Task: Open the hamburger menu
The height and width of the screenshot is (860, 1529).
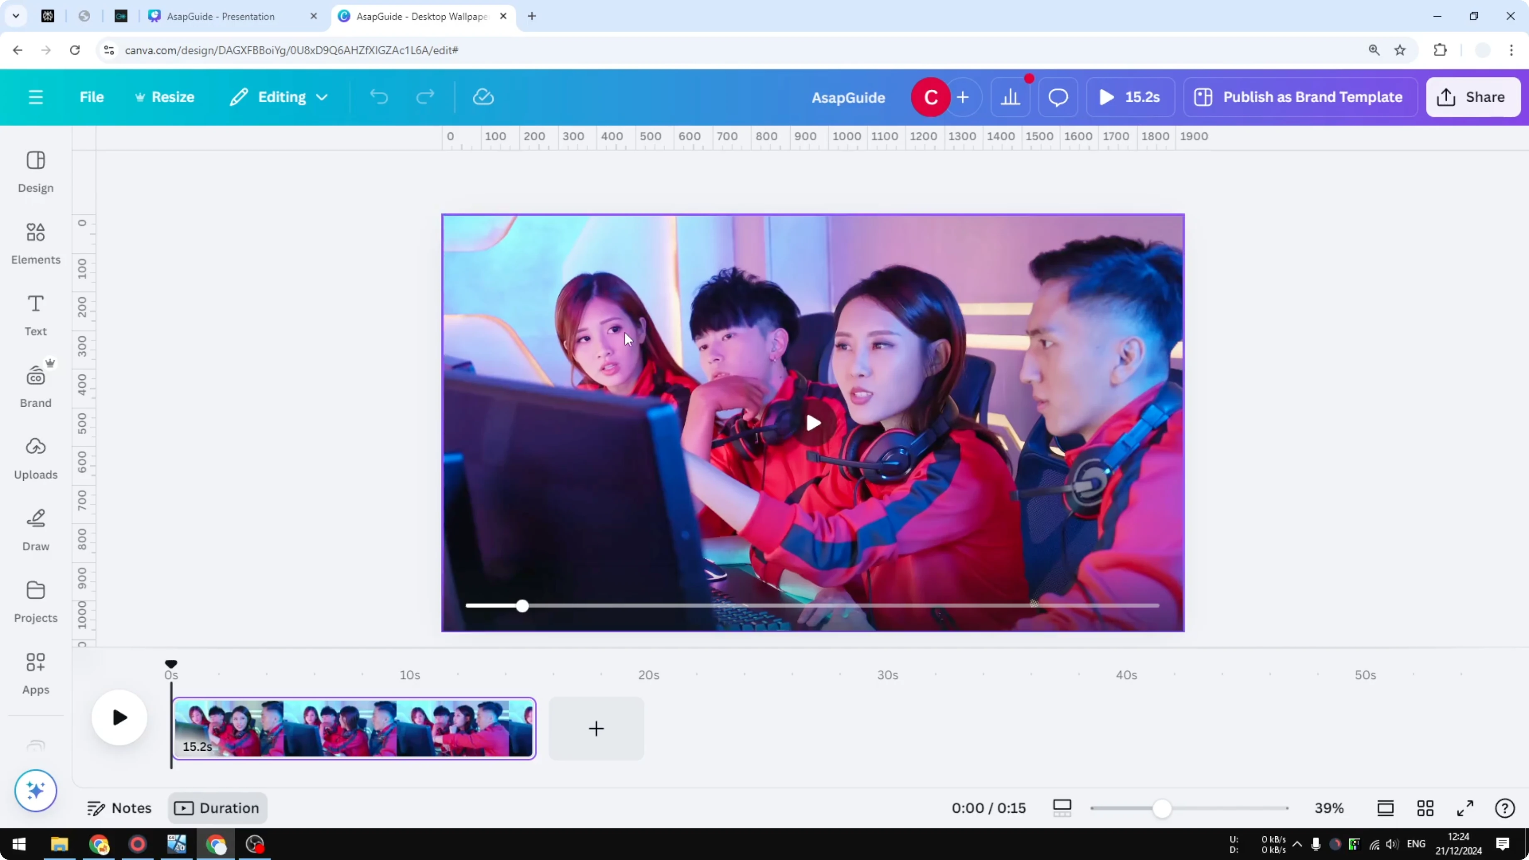Action: click(36, 97)
